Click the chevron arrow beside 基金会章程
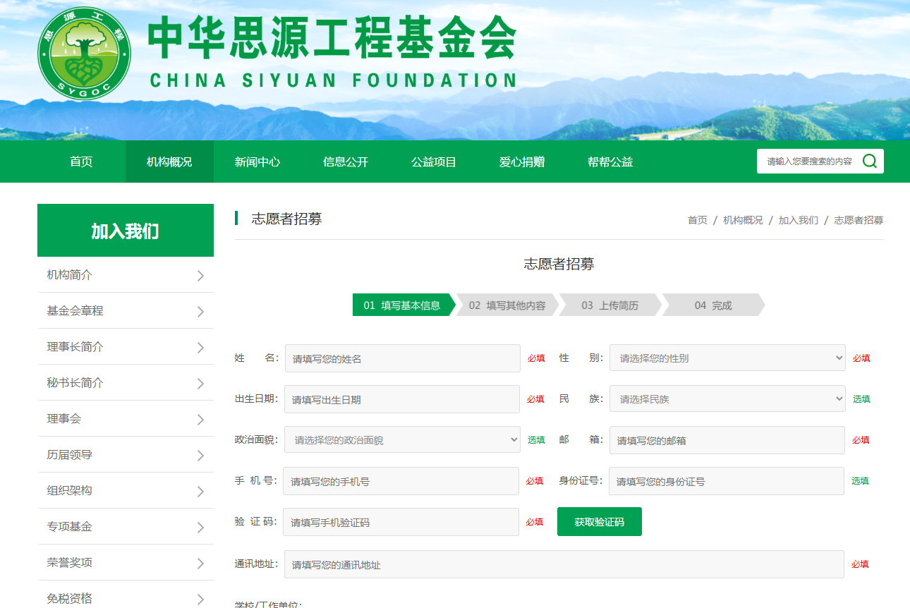Viewport: 910px width, 608px height. point(200,312)
